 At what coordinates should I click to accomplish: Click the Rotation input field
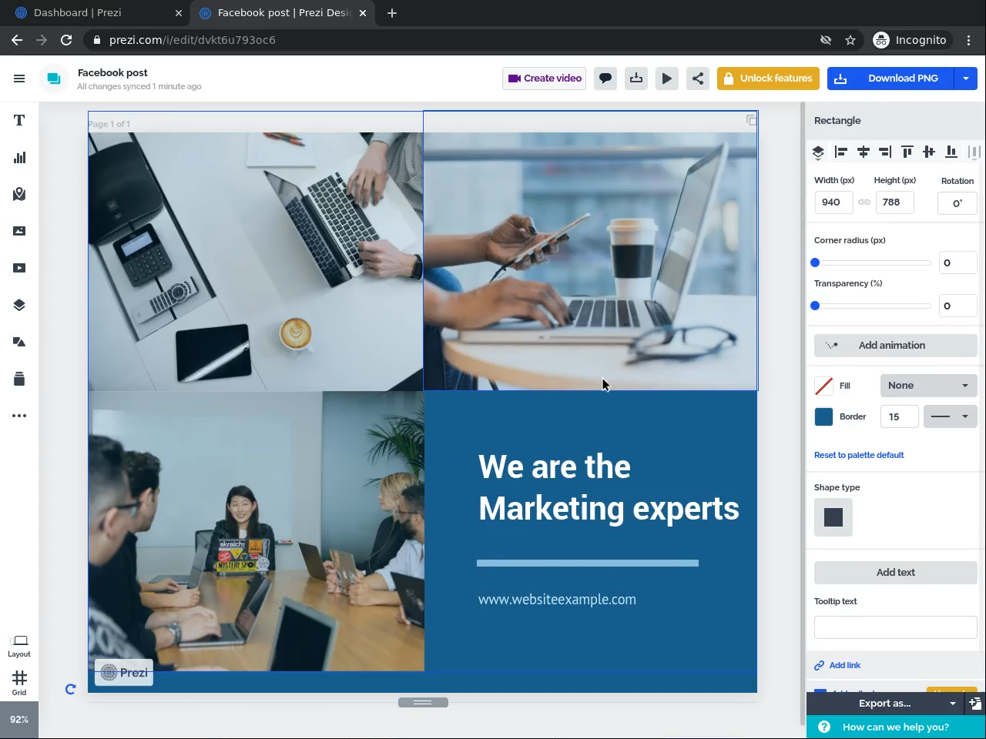957,203
